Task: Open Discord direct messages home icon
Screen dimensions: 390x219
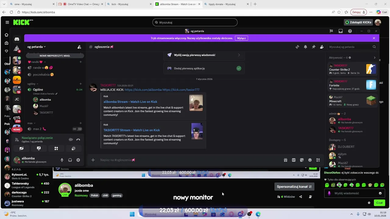Action: tap(17, 39)
